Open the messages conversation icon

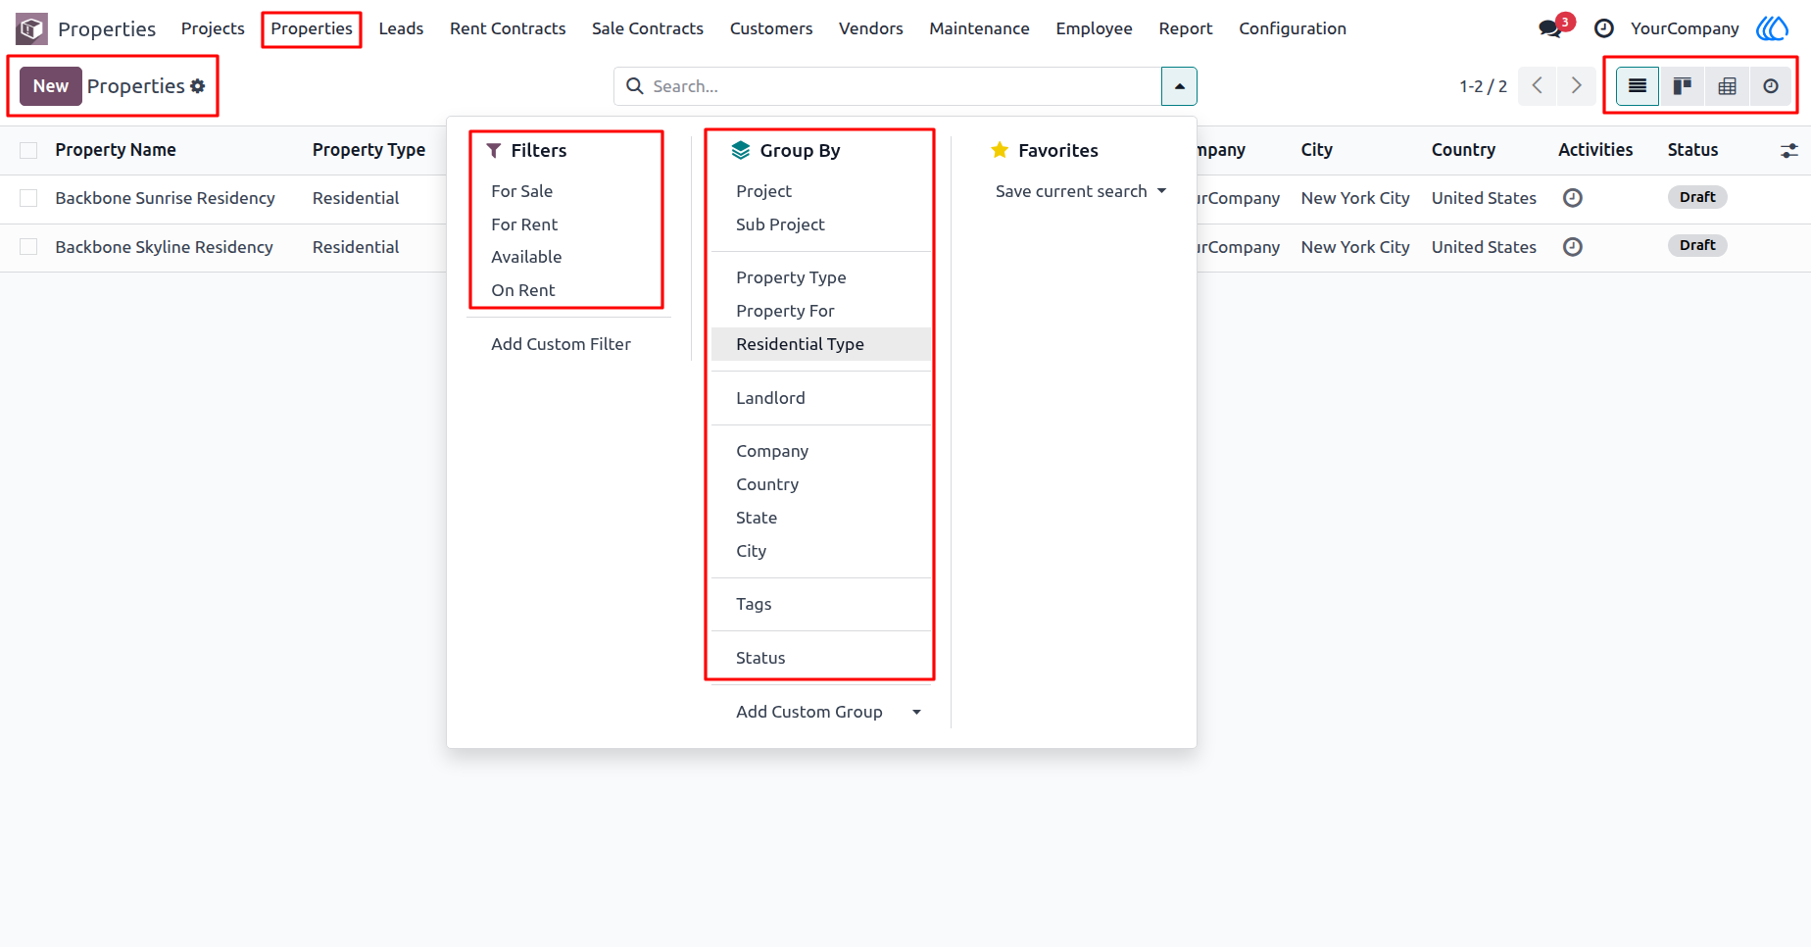pyautogui.click(x=1550, y=28)
